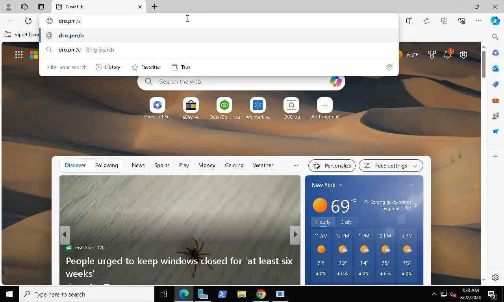
Task: Open Copilot icon in top-right corner
Action: (495, 21)
